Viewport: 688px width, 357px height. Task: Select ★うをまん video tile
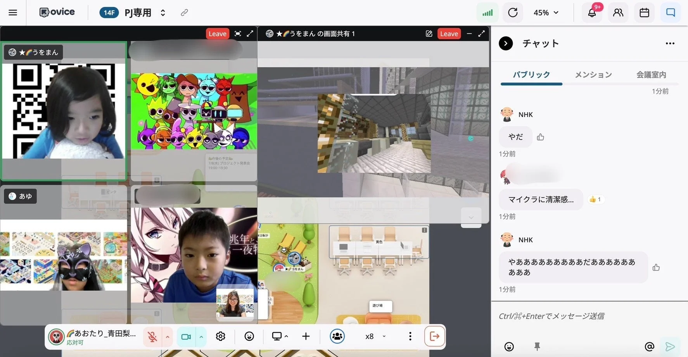[x=64, y=111]
